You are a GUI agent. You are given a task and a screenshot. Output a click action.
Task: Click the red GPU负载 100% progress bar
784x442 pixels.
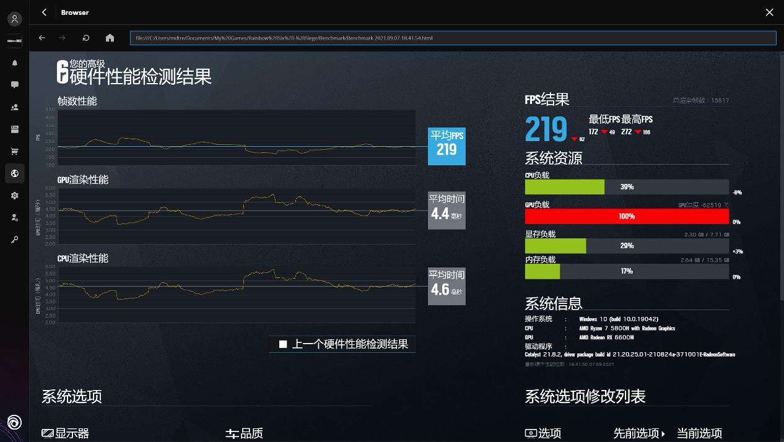coord(627,216)
